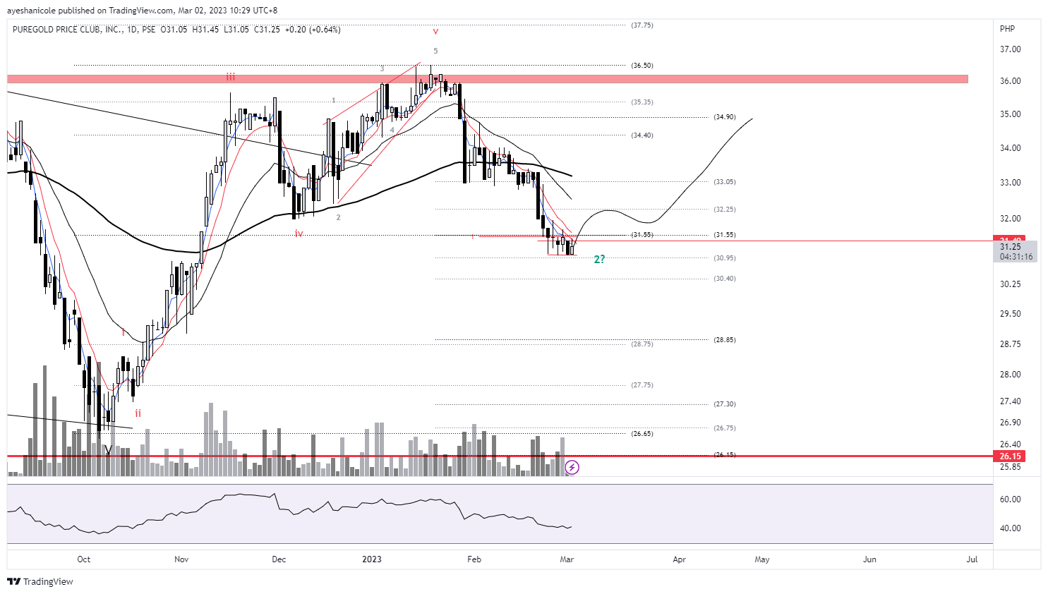Click the (34.90) price level label
The image size is (1048, 594).
point(725,117)
